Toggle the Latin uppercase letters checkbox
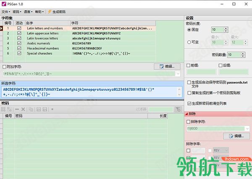252x179 pixels. 19,33
